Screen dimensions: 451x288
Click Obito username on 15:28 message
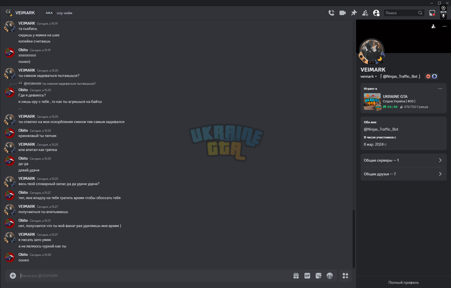click(23, 254)
